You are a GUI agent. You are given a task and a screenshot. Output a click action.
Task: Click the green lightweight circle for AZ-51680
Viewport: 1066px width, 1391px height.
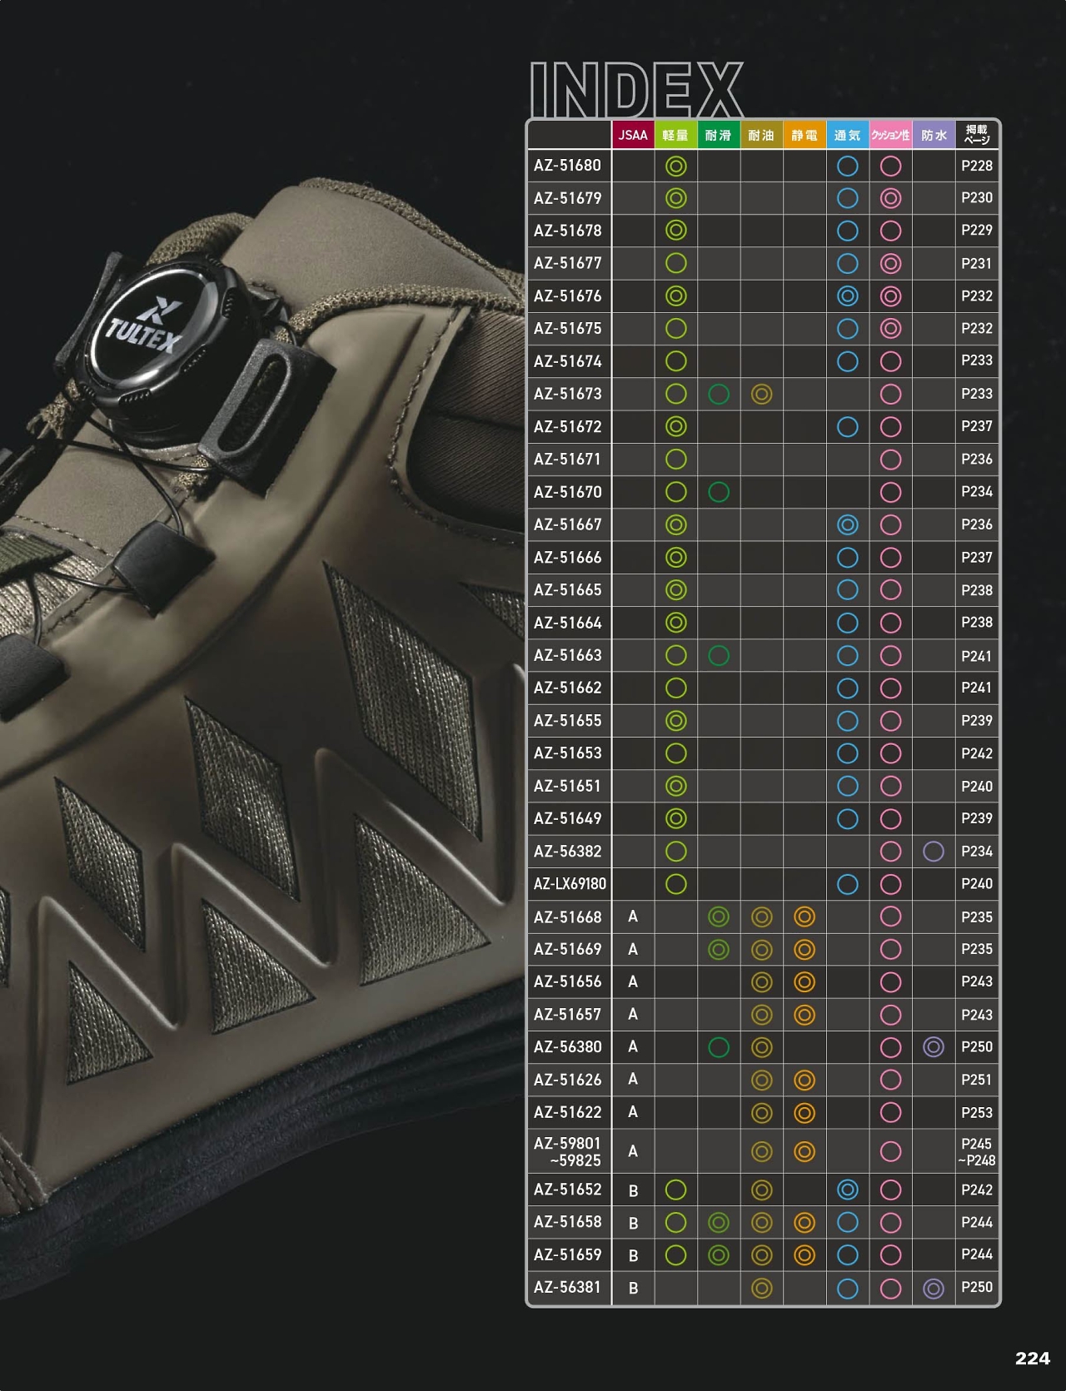point(675,166)
